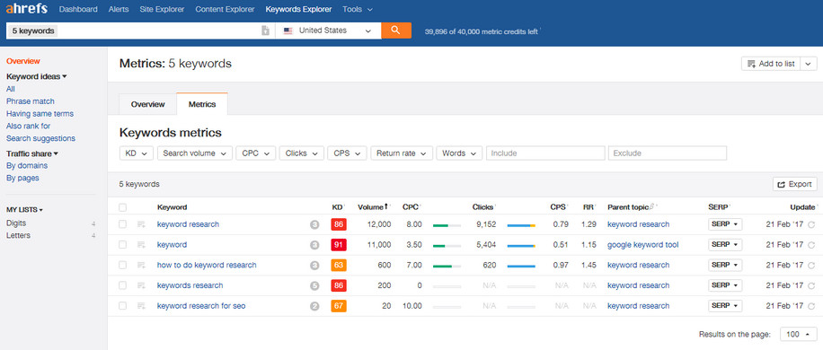Image resolution: width=823 pixels, height=350 pixels.
Task: Add 'how to do keyword research' to list icon
Action: coord(141,265)
